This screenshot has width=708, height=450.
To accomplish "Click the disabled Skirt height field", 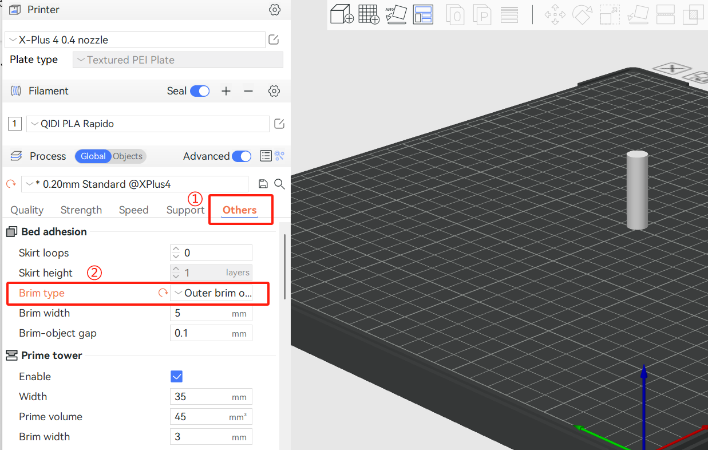I will pyautogui.click(x=211, y=273).
